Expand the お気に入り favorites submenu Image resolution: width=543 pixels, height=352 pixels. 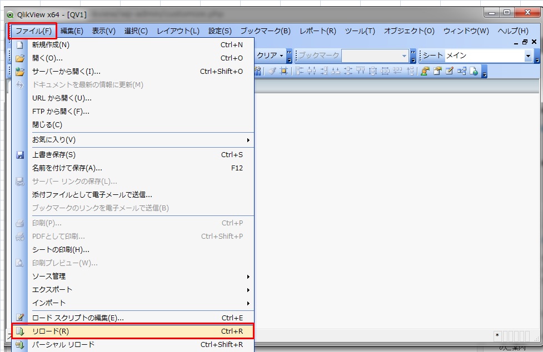pos(248,140)
